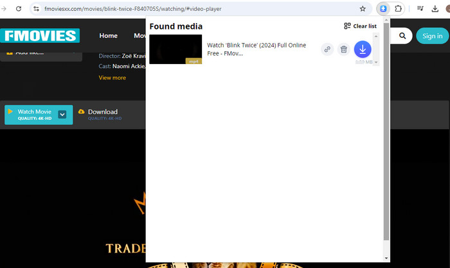Open Chrome extensions puzzle icon

point(398,8)
